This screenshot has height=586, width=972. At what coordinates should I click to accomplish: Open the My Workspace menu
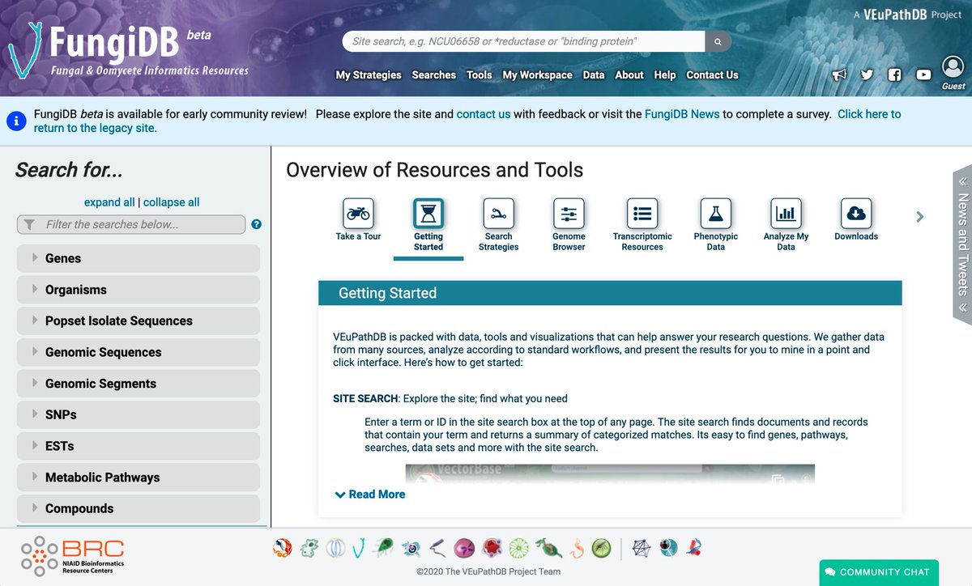point(538,74)
